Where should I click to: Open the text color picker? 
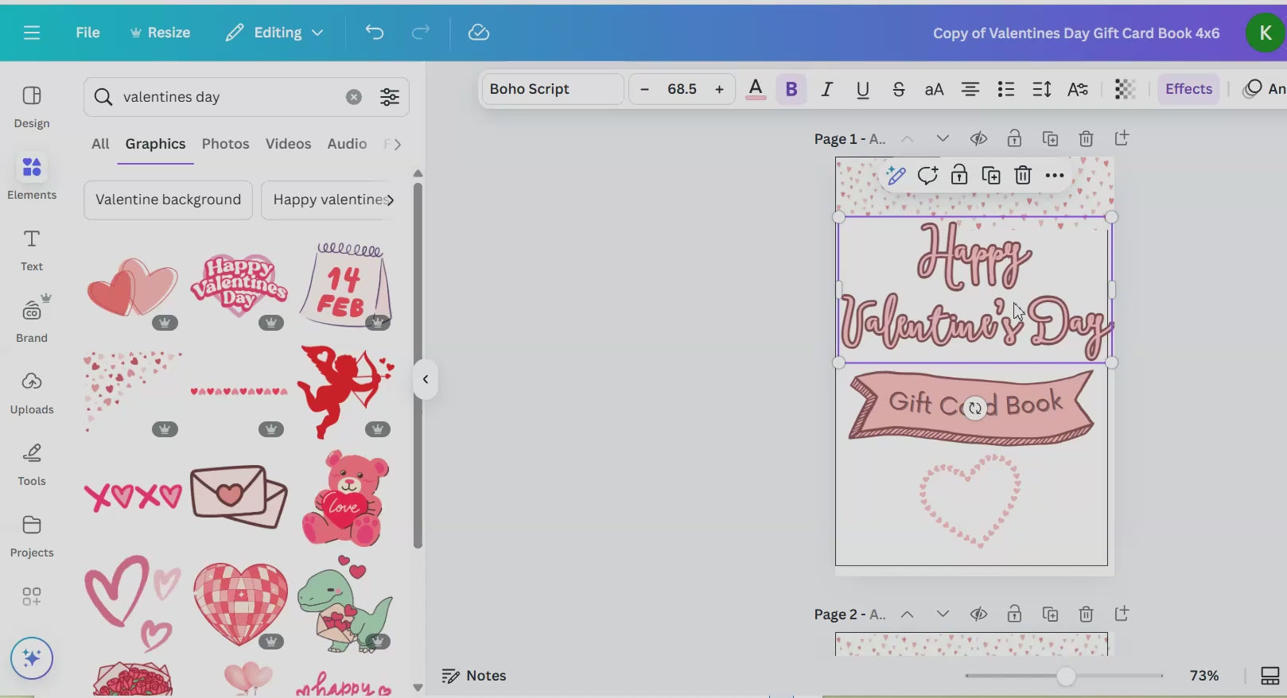756,89
